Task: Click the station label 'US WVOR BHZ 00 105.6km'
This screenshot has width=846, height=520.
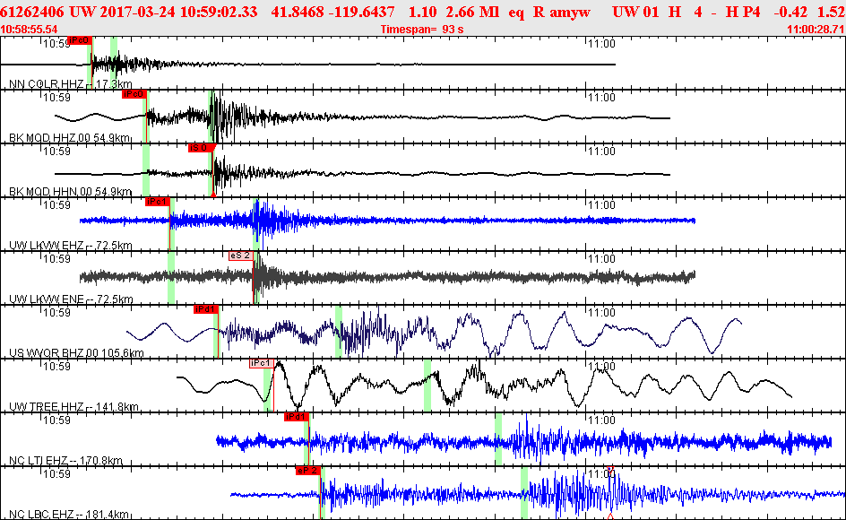Action: click(76, 353)
